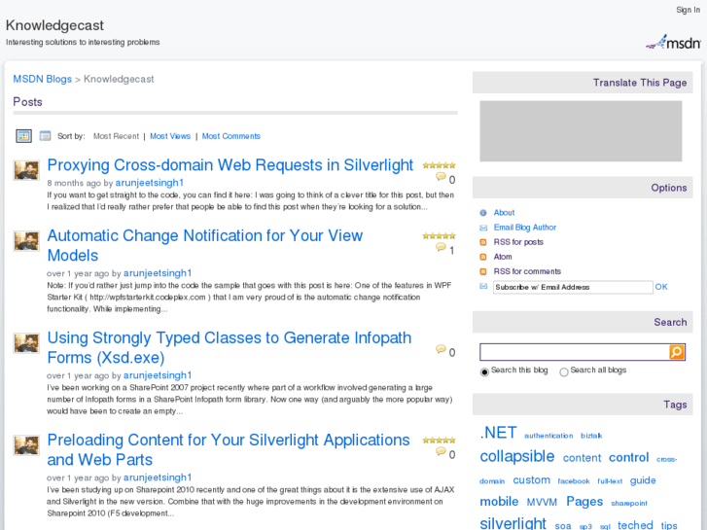The width and height of the screenshot is (707, 530).
Task: Click the feed icon next to Atom
Action: coord(483,257)
